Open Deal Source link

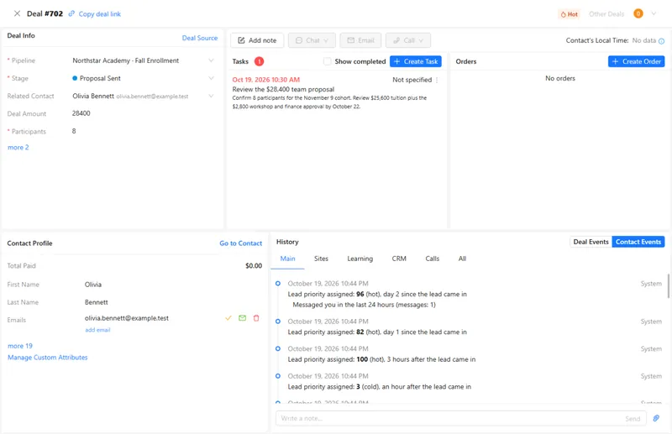tap(200, 38)
